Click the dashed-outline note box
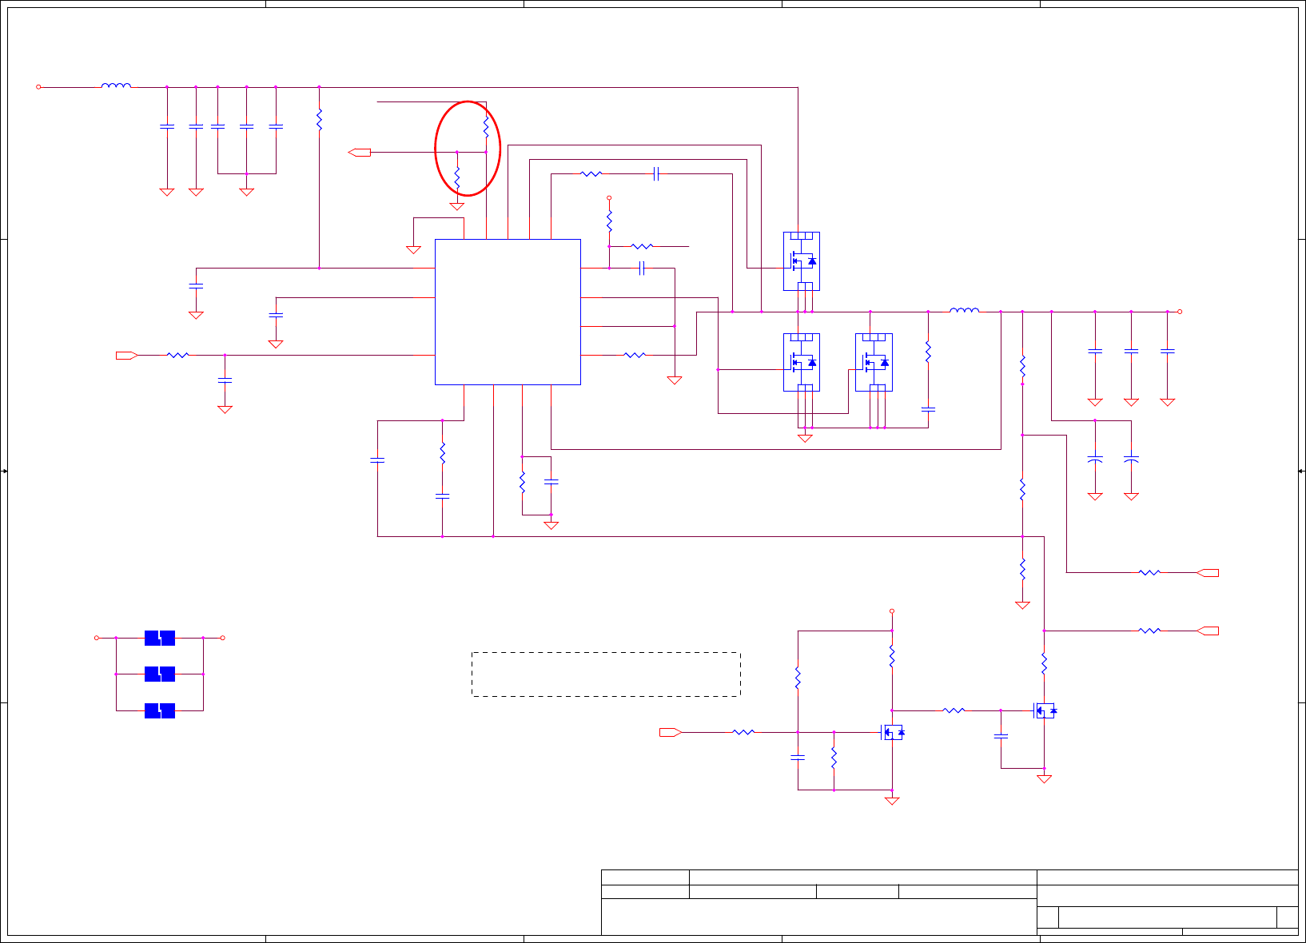The height and width of the screenshot is (943, 1306). pyautogui.click(x=606, y=674)
